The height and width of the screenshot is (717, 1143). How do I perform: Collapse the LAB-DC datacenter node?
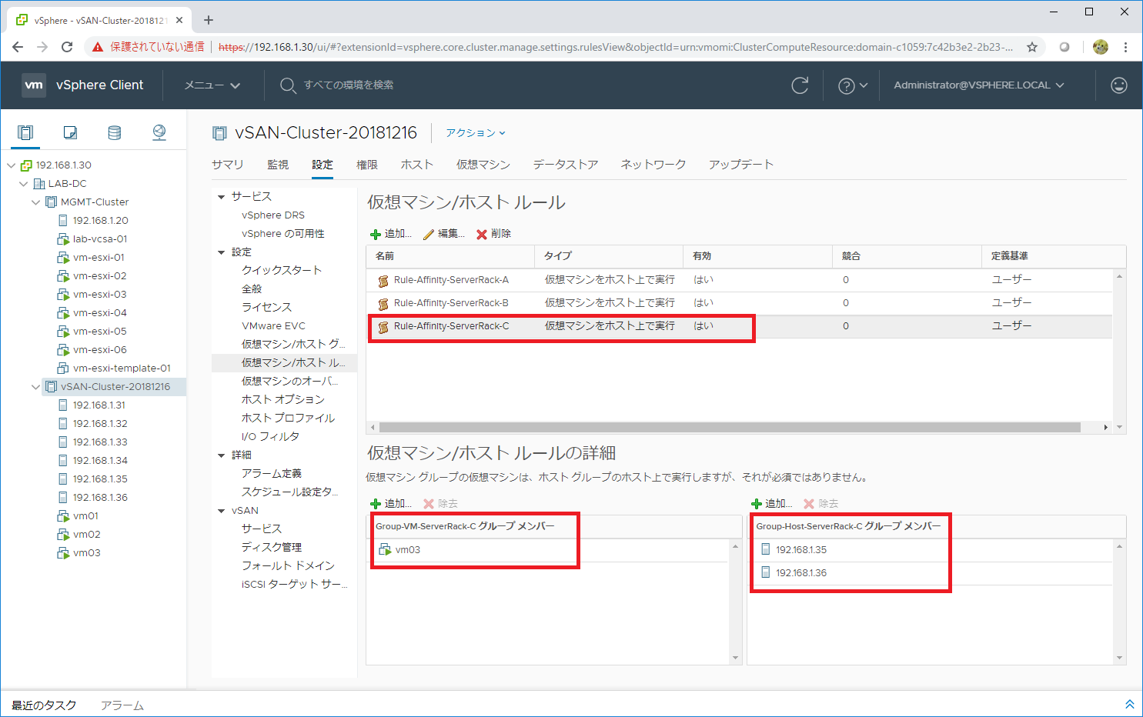click(24, 184)
